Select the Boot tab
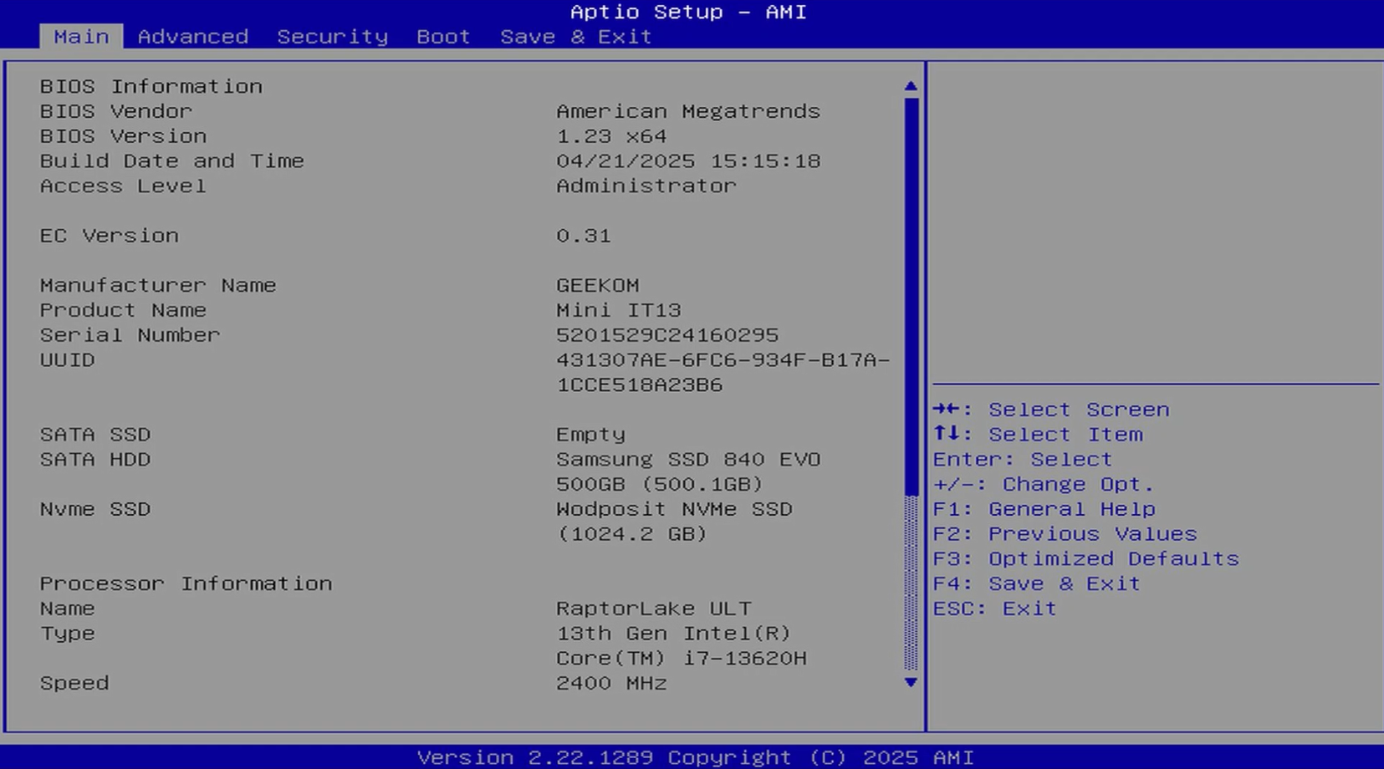 (443, 37)
